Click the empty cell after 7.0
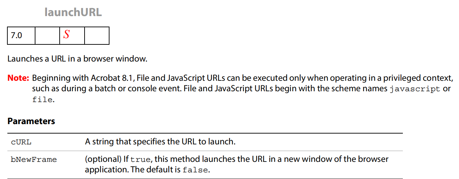 click(47, 35)
